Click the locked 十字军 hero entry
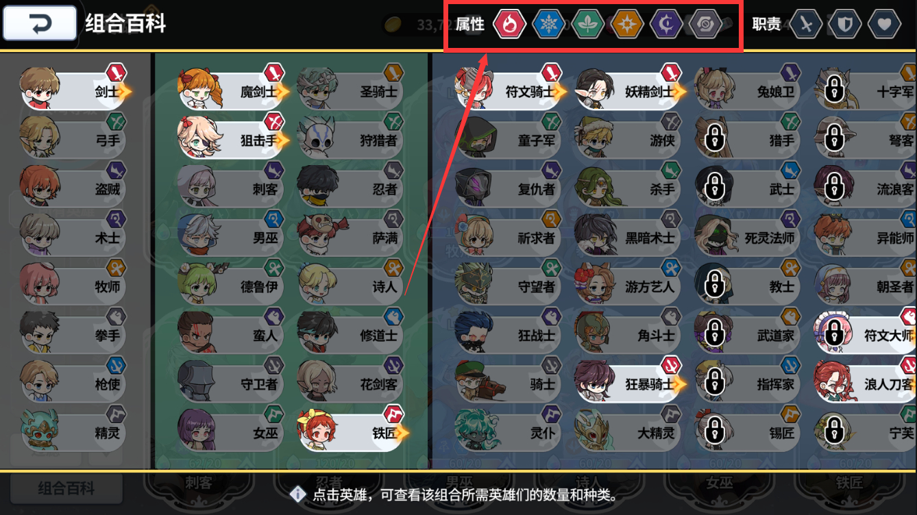 [x=866, y=90]
